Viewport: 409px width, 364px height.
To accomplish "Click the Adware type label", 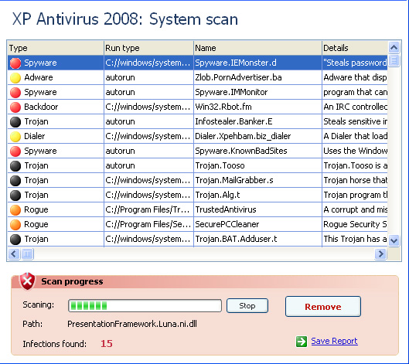I will (39, 77).
